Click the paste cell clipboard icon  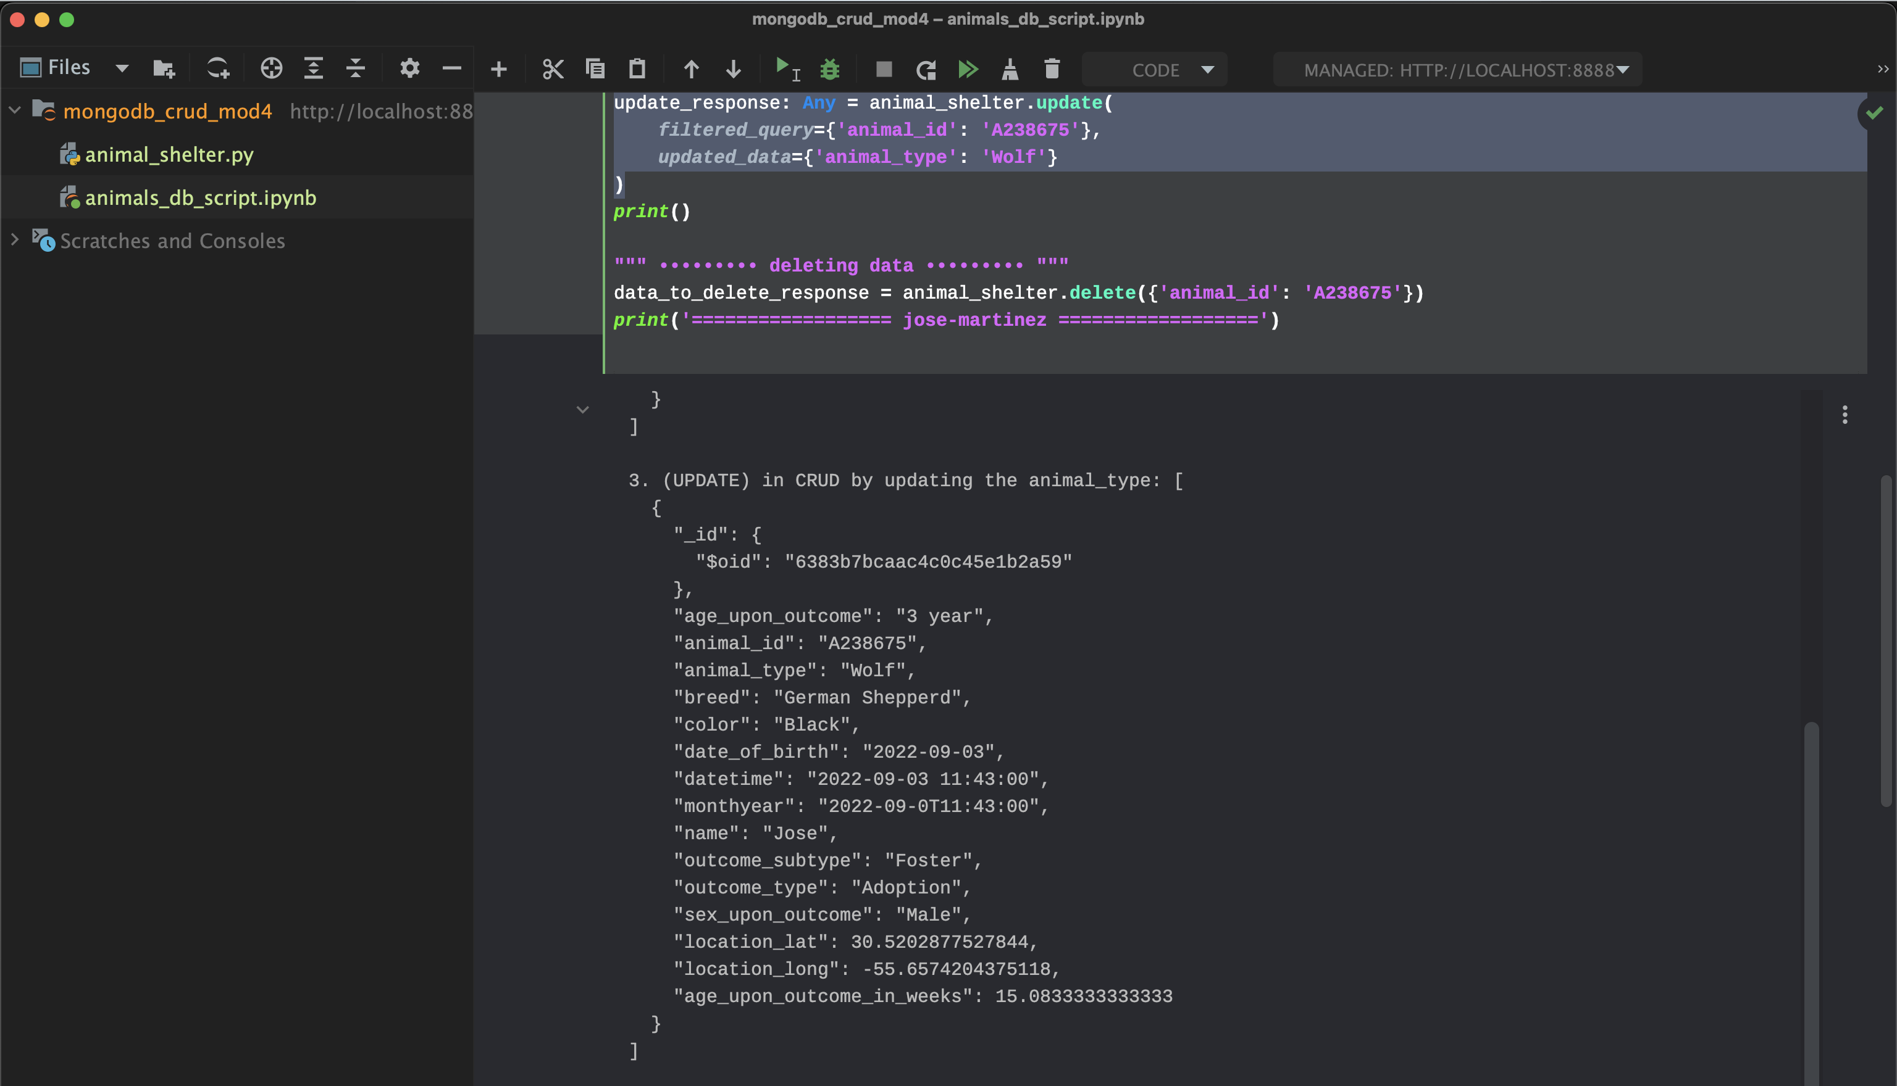pyautogui.click(x=637, y=69)
